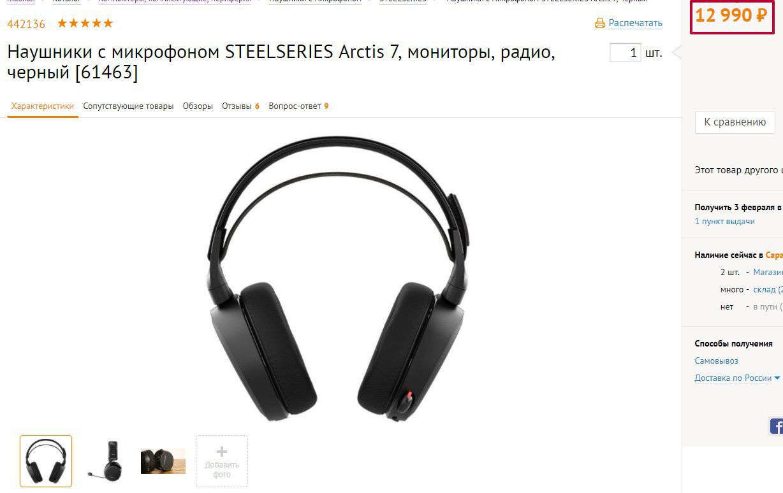Screen dimensions: 783x493
Task: Click the printer icon next to Распечатать
Action: (x=599, y=23)
